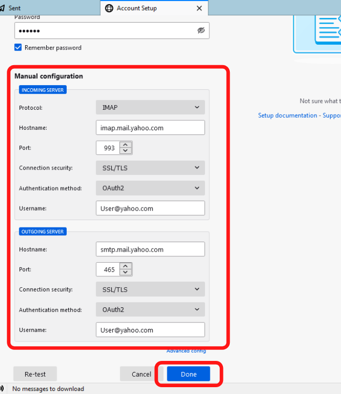Viewport: 341px width, 394px height.
Task: Toggle password visibility eye icon
Action: coord(201,30)
